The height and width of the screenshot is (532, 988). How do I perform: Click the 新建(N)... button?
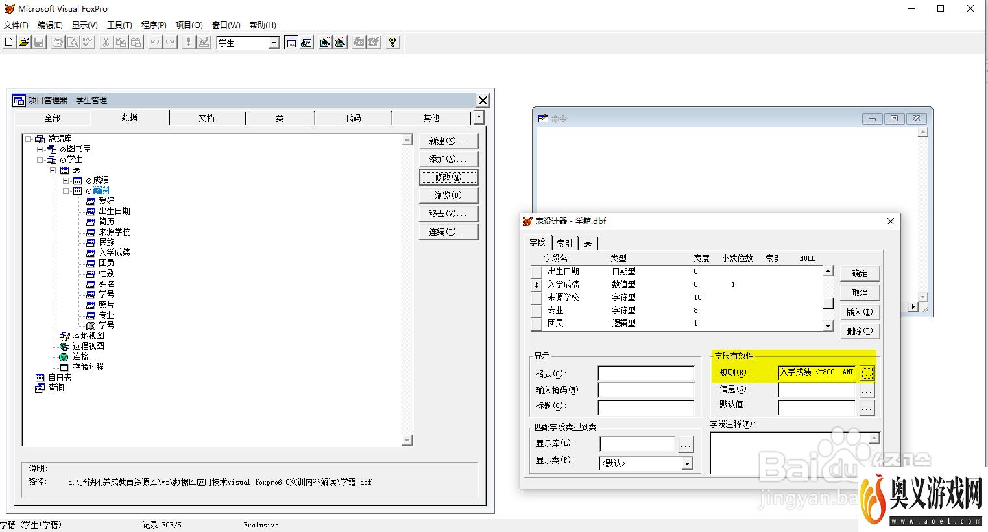(448, 141)
